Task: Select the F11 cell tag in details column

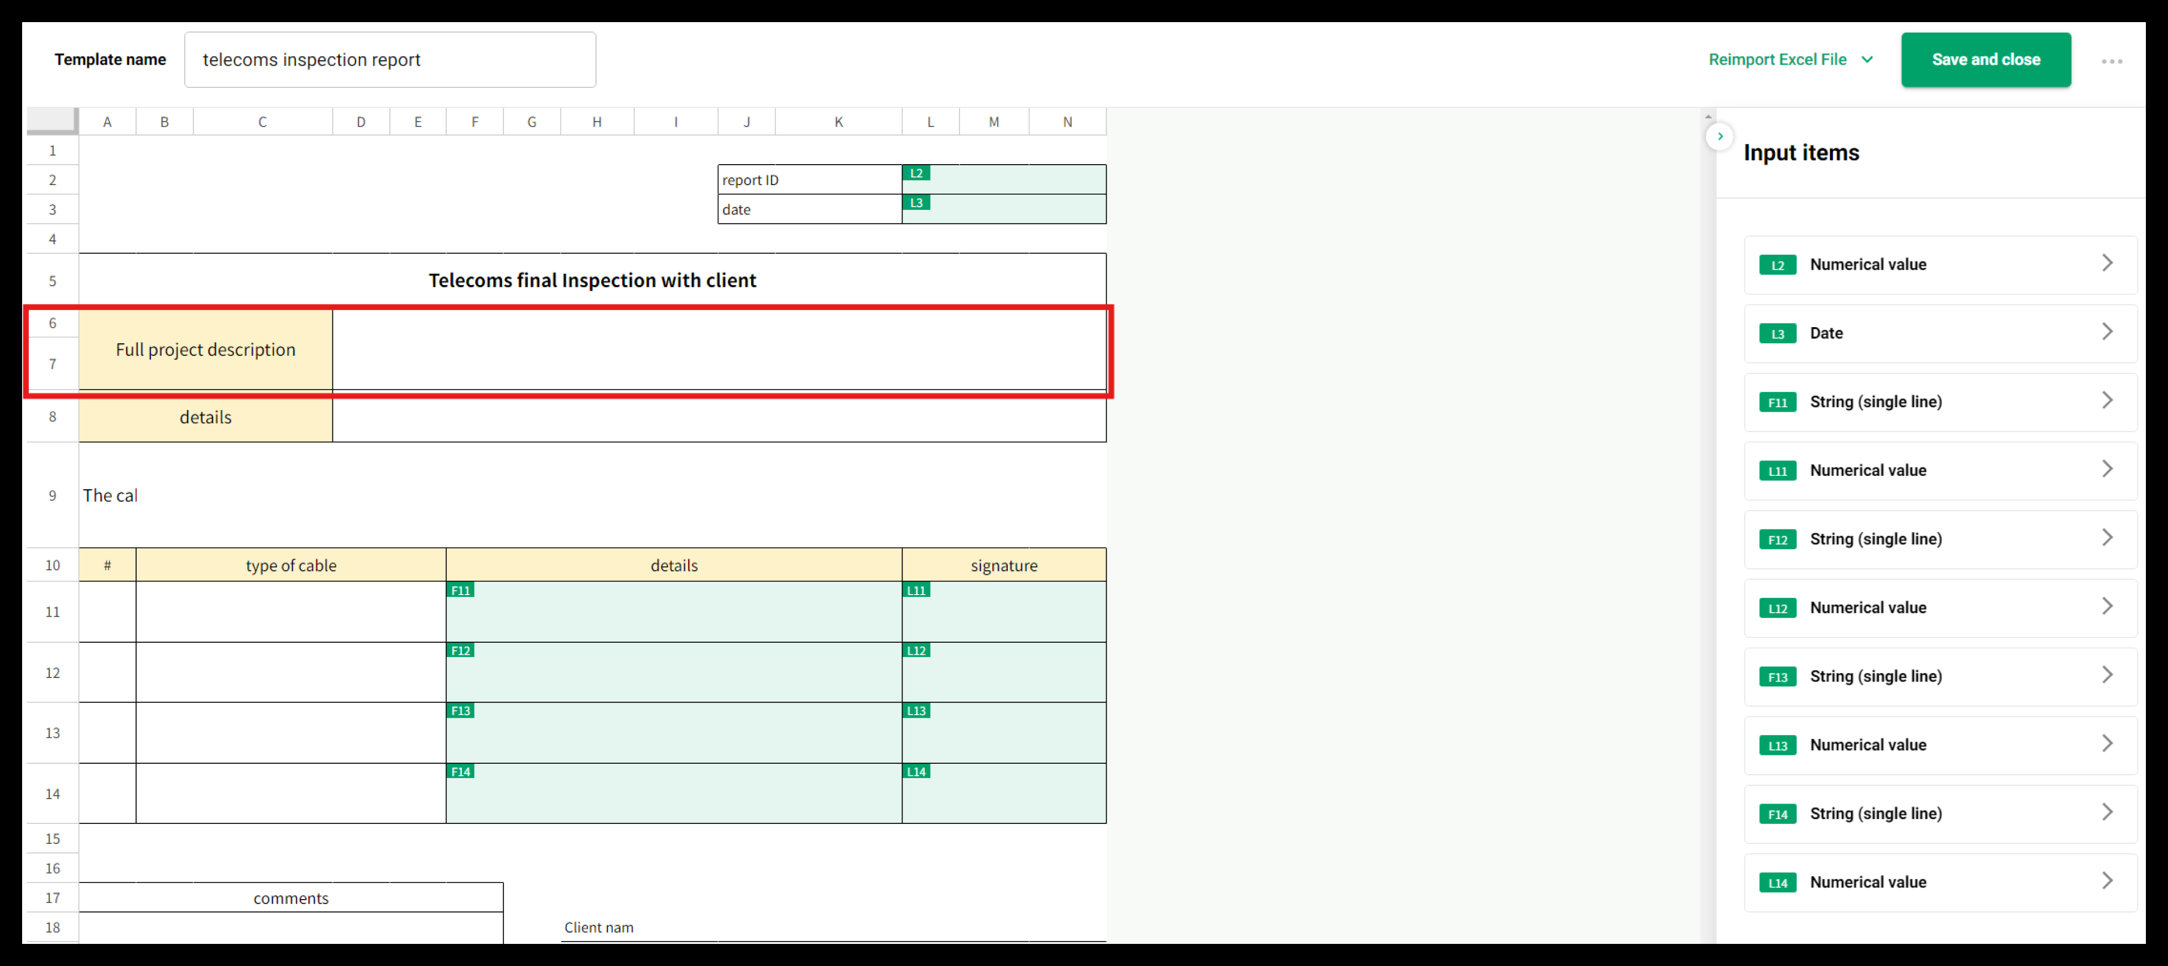Action: click(460, 590)
